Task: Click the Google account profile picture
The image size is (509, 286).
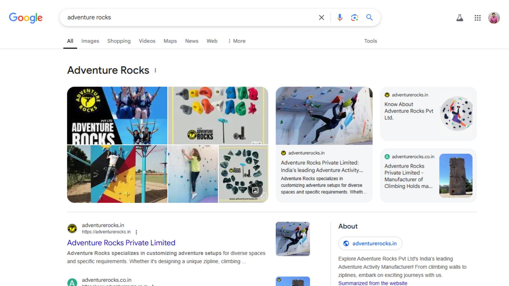Action: (x=494, y=18)
